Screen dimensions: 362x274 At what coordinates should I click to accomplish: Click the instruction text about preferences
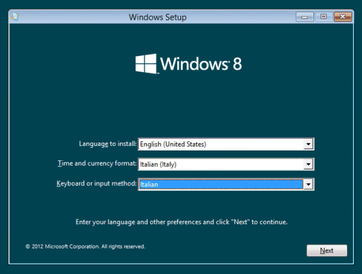(x=182, y=222)
